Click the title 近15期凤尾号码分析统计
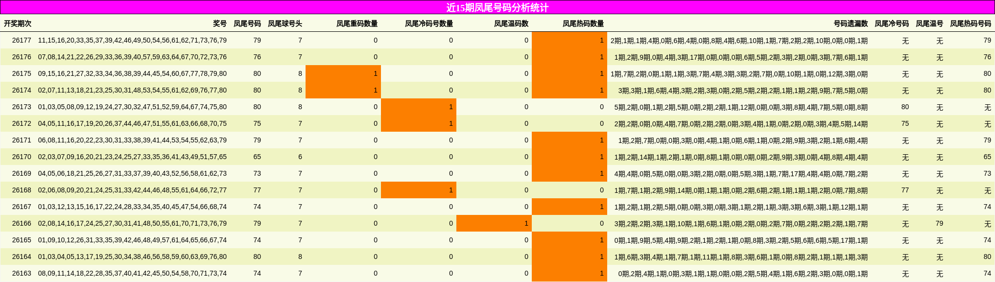995x282 pixels. pyautogui.click(x=497, y=7)
